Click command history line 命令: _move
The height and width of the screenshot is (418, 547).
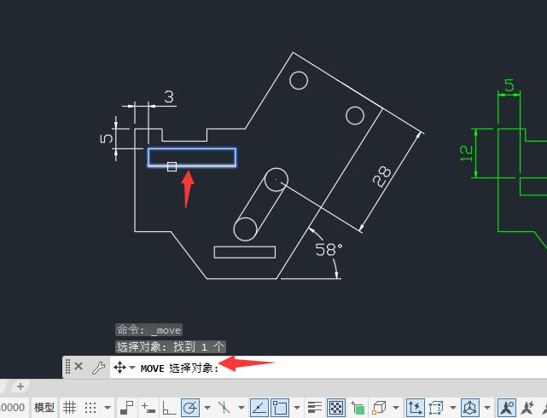coord(149,330)
